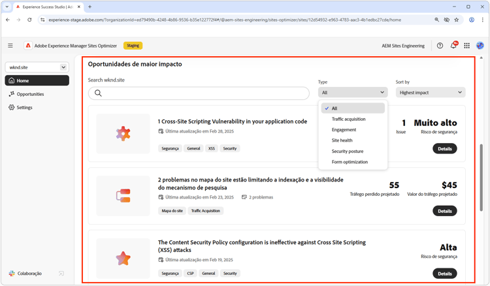490x286 pixels.
Task: Select Site health filter option
Action: 353,140
